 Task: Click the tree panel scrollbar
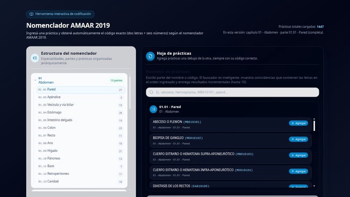129,93
